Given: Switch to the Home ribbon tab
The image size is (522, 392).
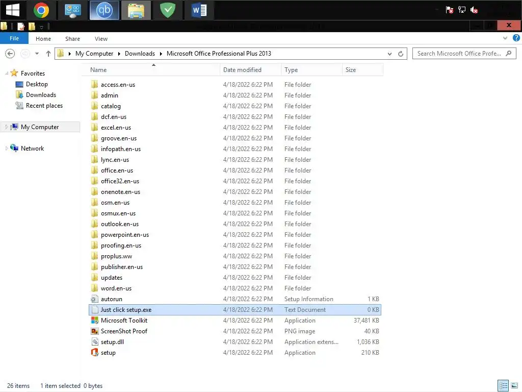Looking at the screenshot, I should tap(43, 39).
